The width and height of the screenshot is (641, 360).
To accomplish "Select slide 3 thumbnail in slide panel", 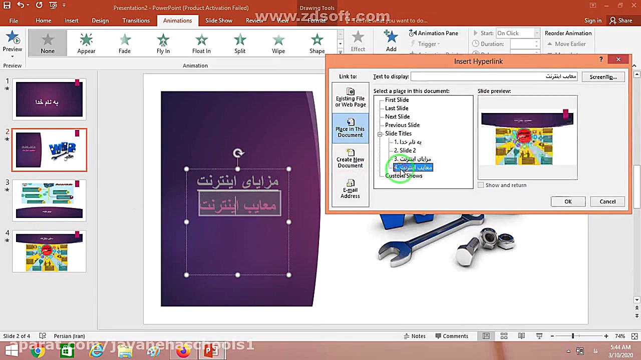I will tap(49, 200).
